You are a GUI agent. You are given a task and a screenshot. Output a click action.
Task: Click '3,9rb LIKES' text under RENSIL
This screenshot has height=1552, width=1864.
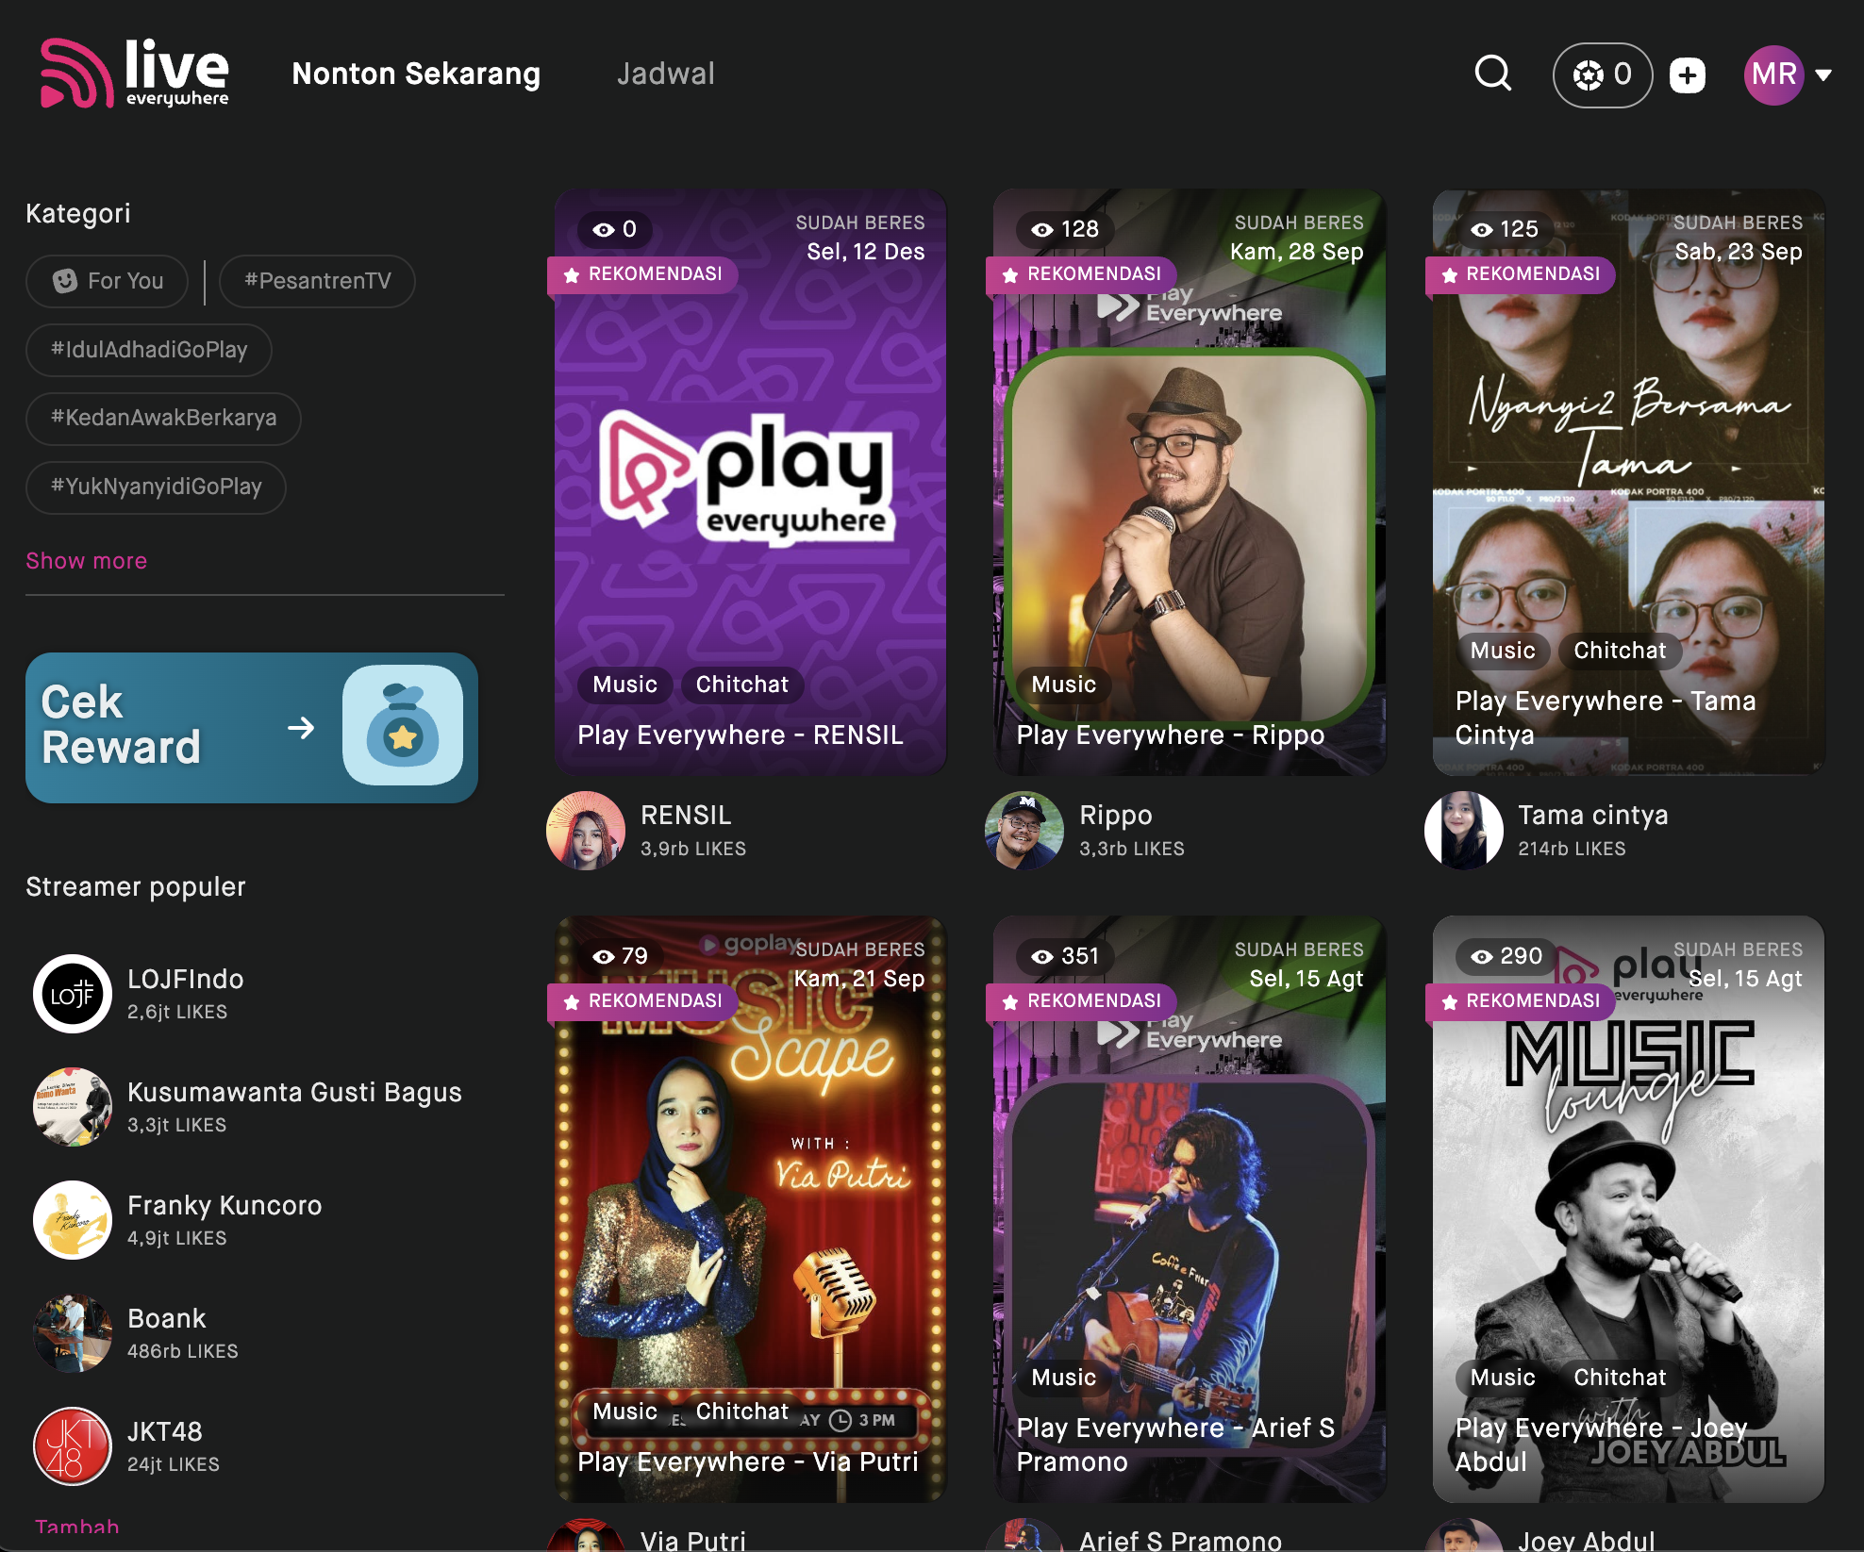pyautogui.click(x=692, y=849)
